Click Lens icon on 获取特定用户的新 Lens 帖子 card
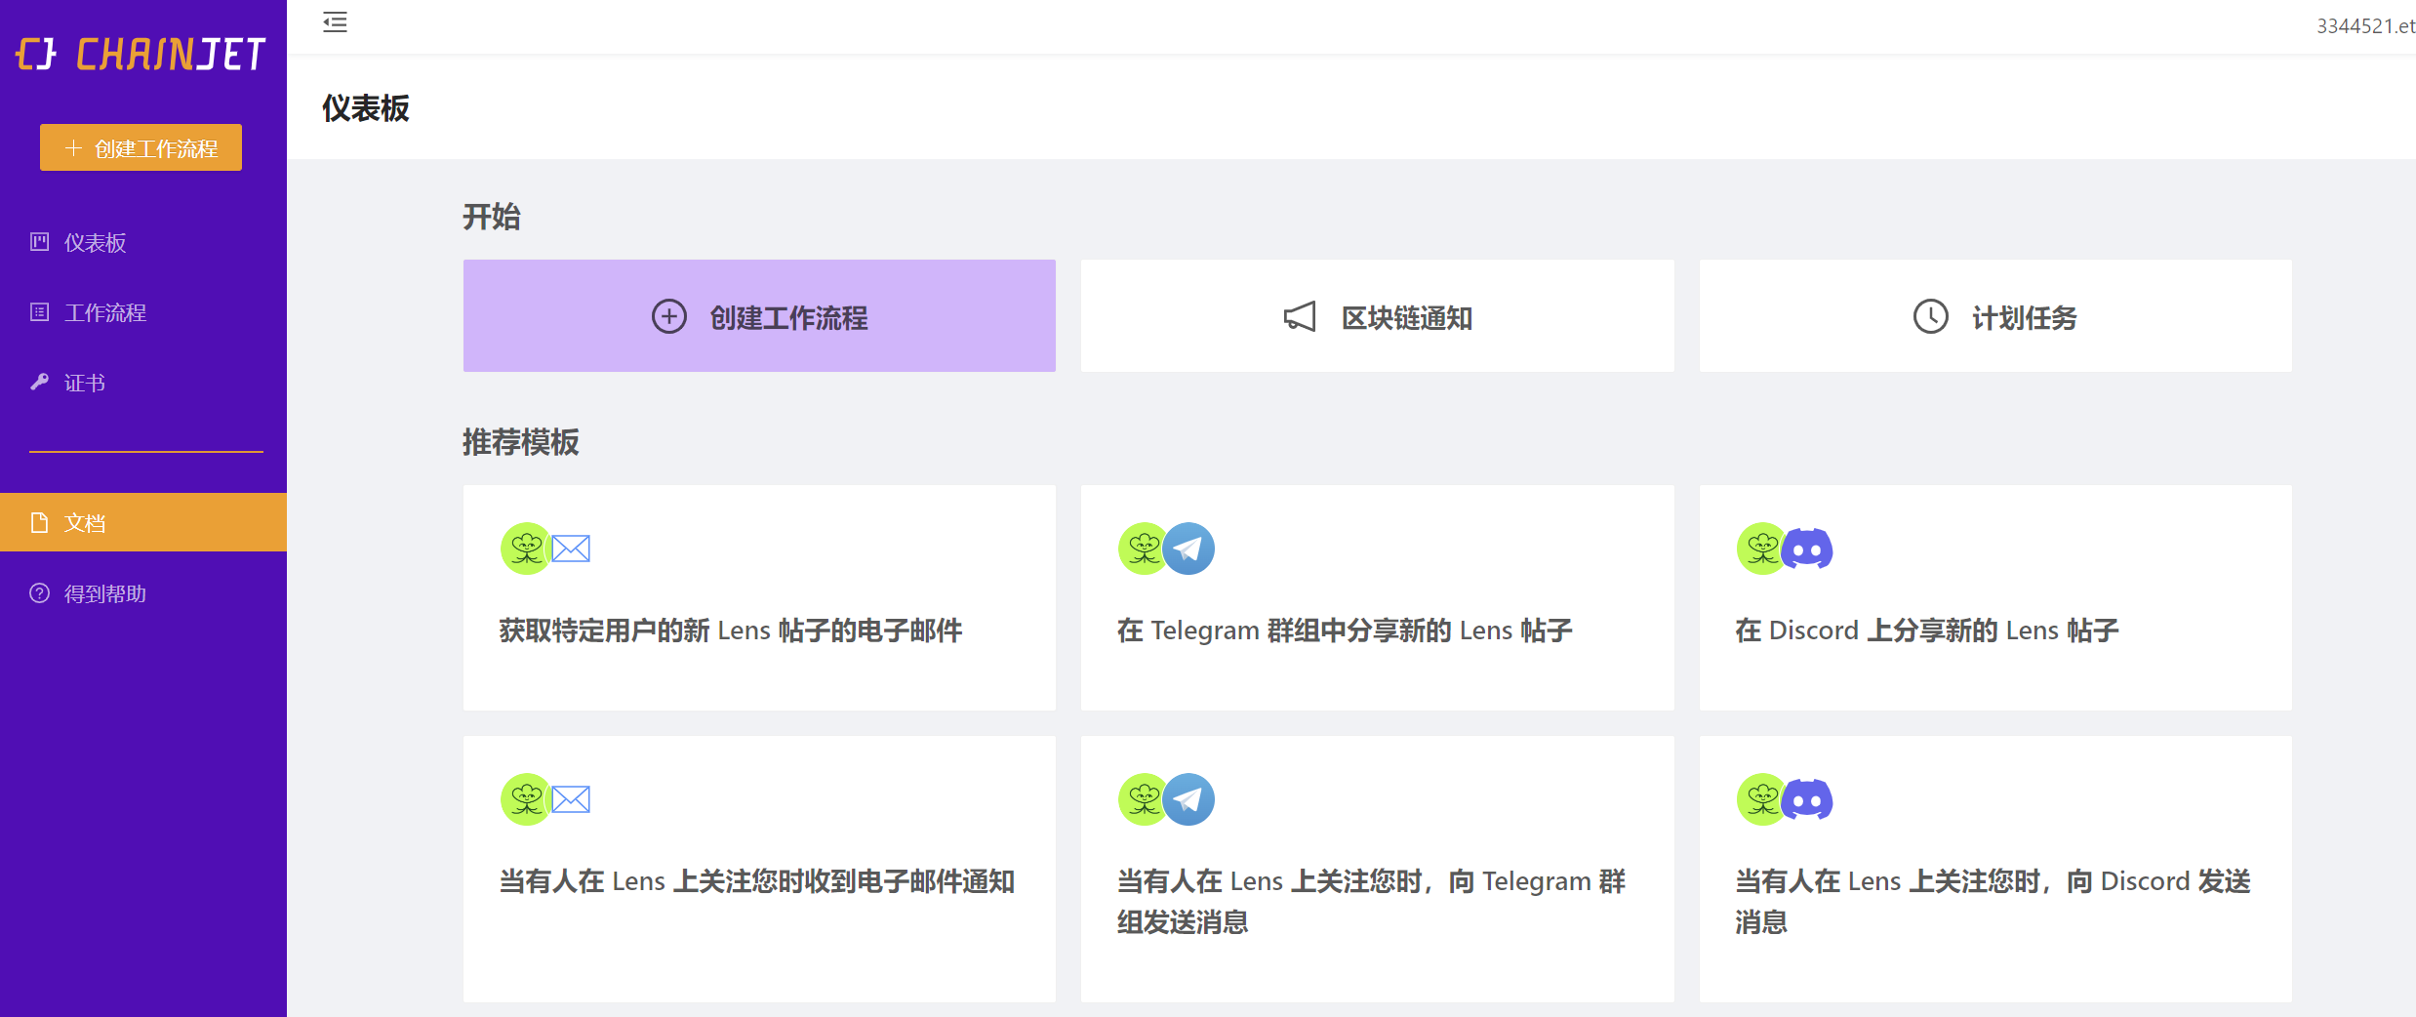The width and height of the screenshot is (2416, 1017). 526,549
